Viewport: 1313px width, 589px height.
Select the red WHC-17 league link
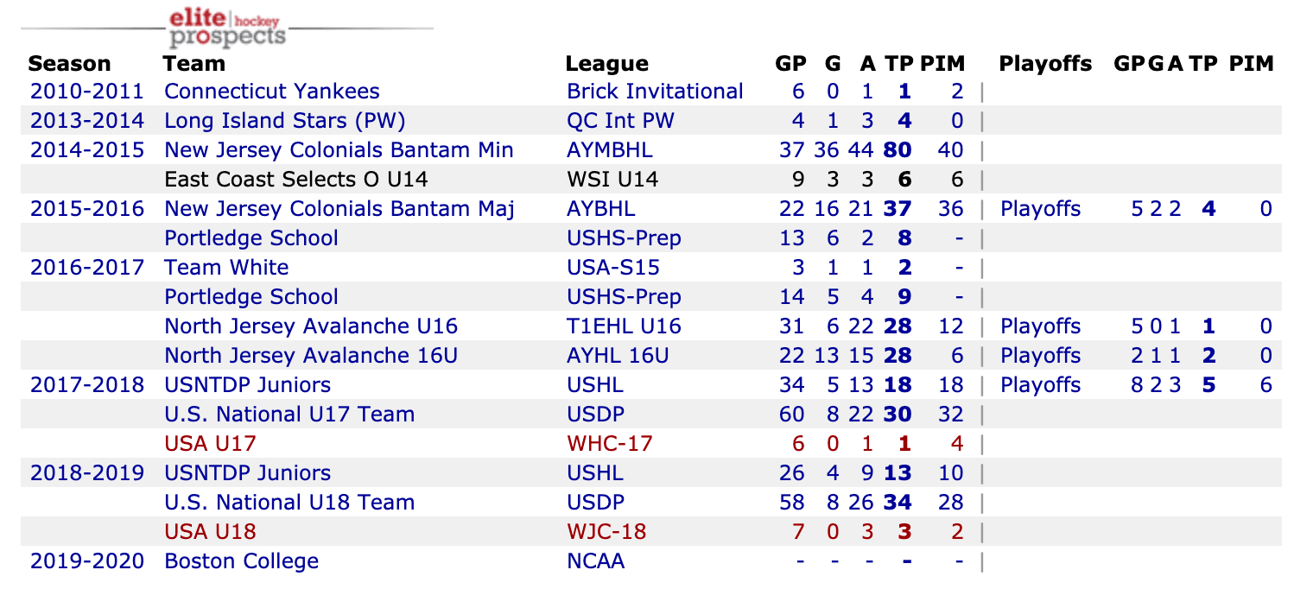point(610,444)
